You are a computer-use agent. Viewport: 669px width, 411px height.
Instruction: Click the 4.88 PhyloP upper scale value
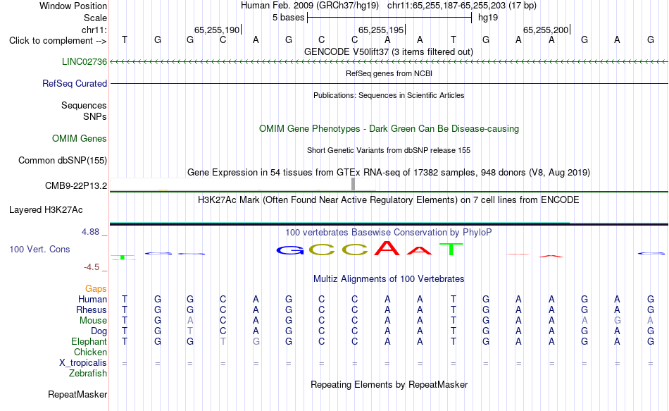coord(90,231)
